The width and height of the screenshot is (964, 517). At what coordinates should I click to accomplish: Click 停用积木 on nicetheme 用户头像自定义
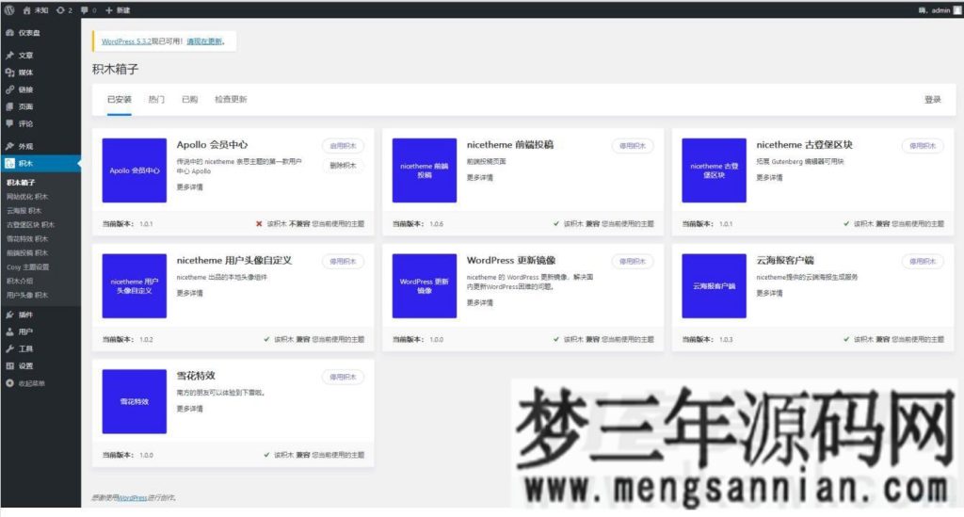tap(343, 261)
